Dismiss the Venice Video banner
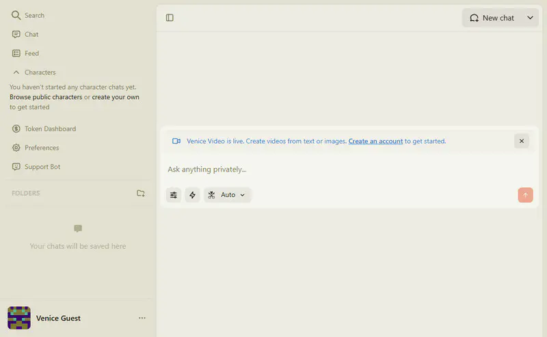This screenshot has width=547, height=337. pyautogui.click(x=522, y=141)
